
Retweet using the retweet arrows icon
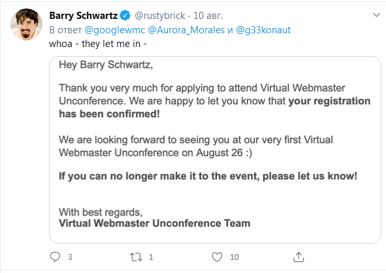point(136,257)
